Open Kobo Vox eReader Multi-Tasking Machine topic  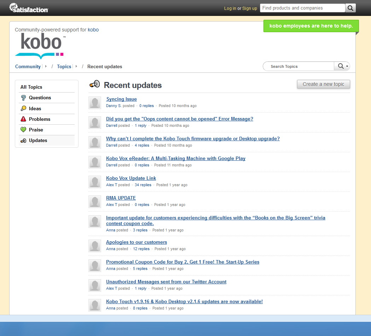[175, 158]
